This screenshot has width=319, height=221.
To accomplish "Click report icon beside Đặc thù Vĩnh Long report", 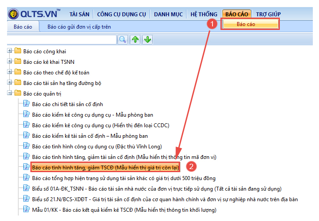I will tap(26, 146).
